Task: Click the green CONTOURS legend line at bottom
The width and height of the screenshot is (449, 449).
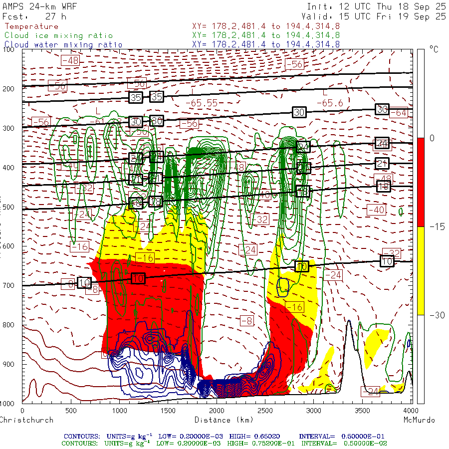Action: point(224,443)
